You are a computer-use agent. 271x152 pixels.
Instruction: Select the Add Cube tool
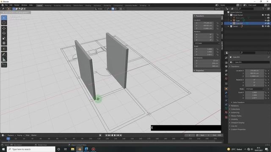4,65
